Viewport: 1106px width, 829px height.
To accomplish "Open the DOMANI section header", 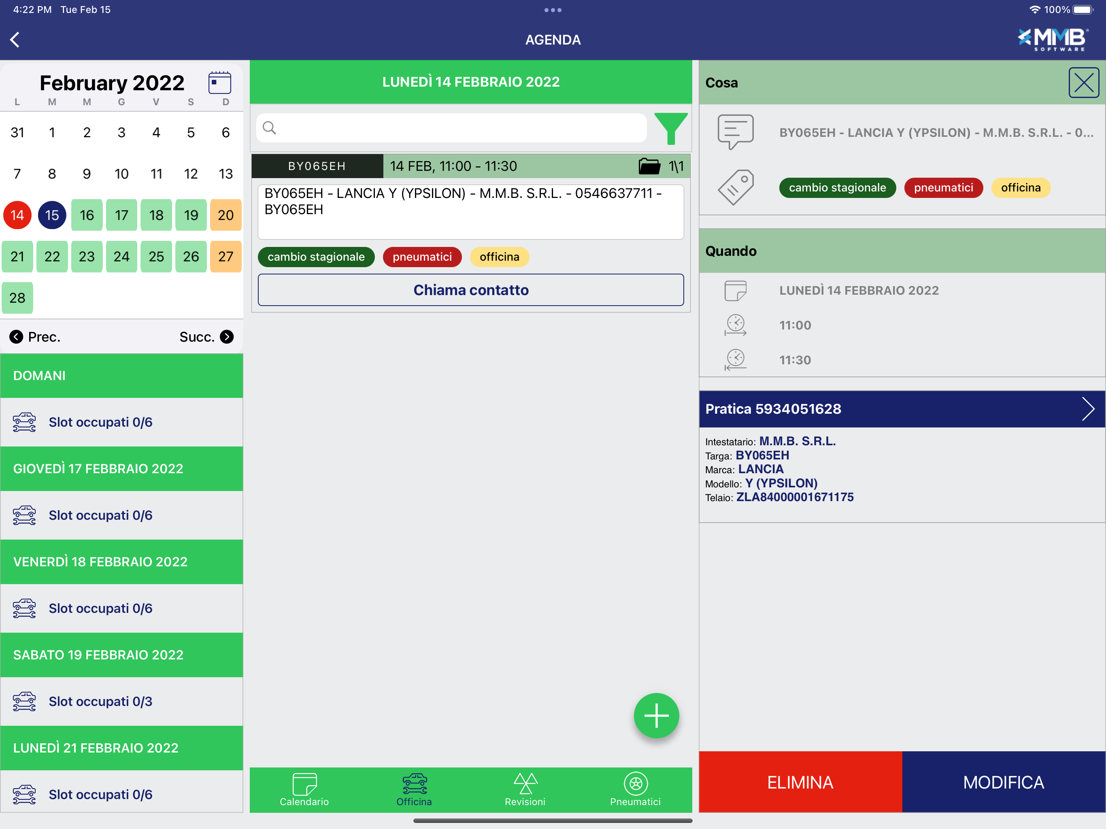I will [121, 376].
